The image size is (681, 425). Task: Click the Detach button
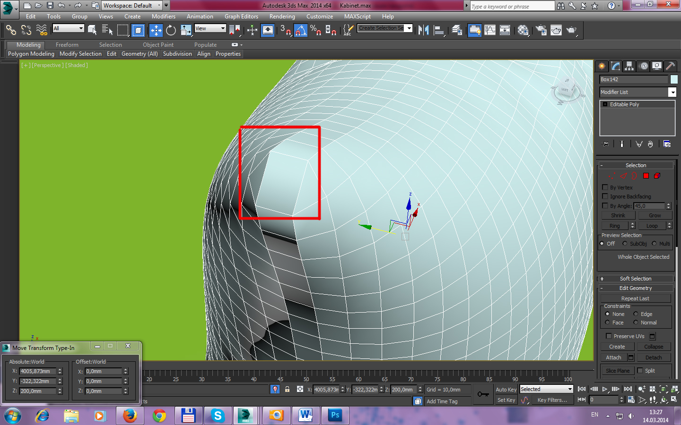point(654,357)
